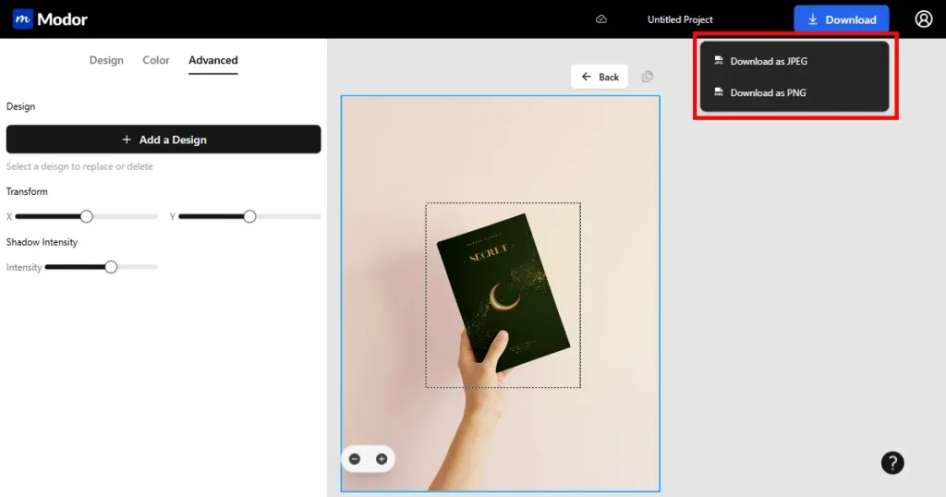
Task: Click the cloud sync status icon
Action: pos(601,19)
